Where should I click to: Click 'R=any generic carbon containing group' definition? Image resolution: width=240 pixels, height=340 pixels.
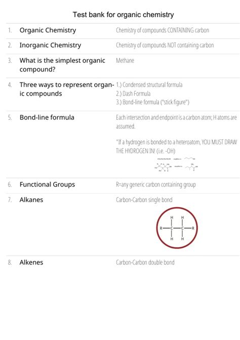click(x=156, y=184)
